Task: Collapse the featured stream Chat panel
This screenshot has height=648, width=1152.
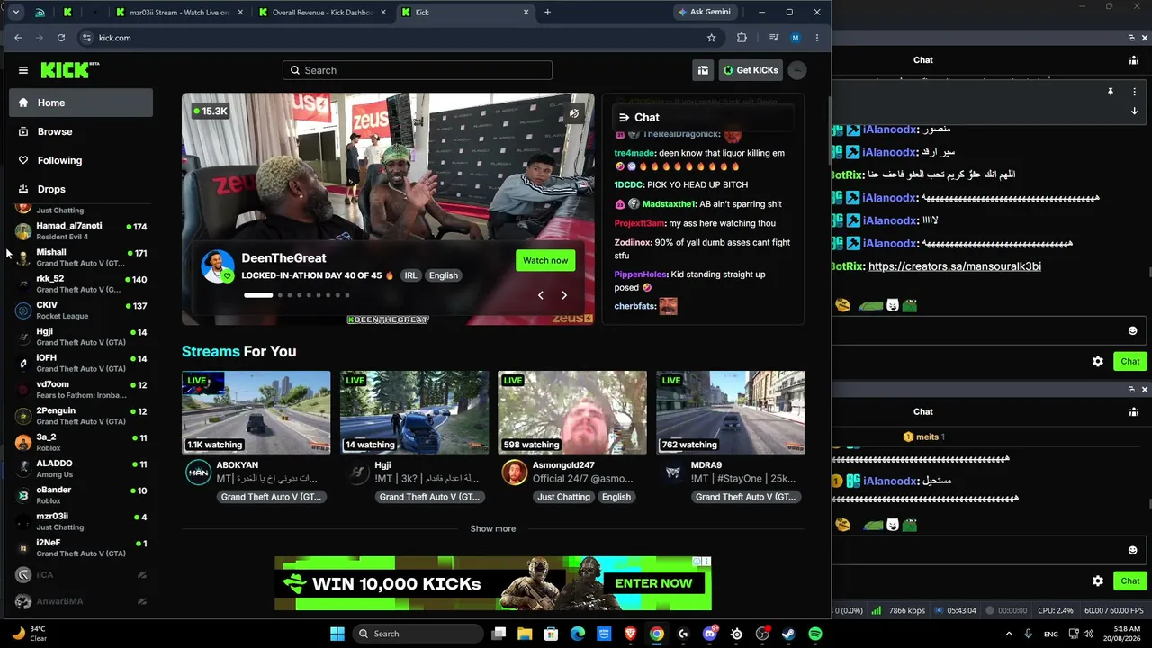Action: pos(624,117)
